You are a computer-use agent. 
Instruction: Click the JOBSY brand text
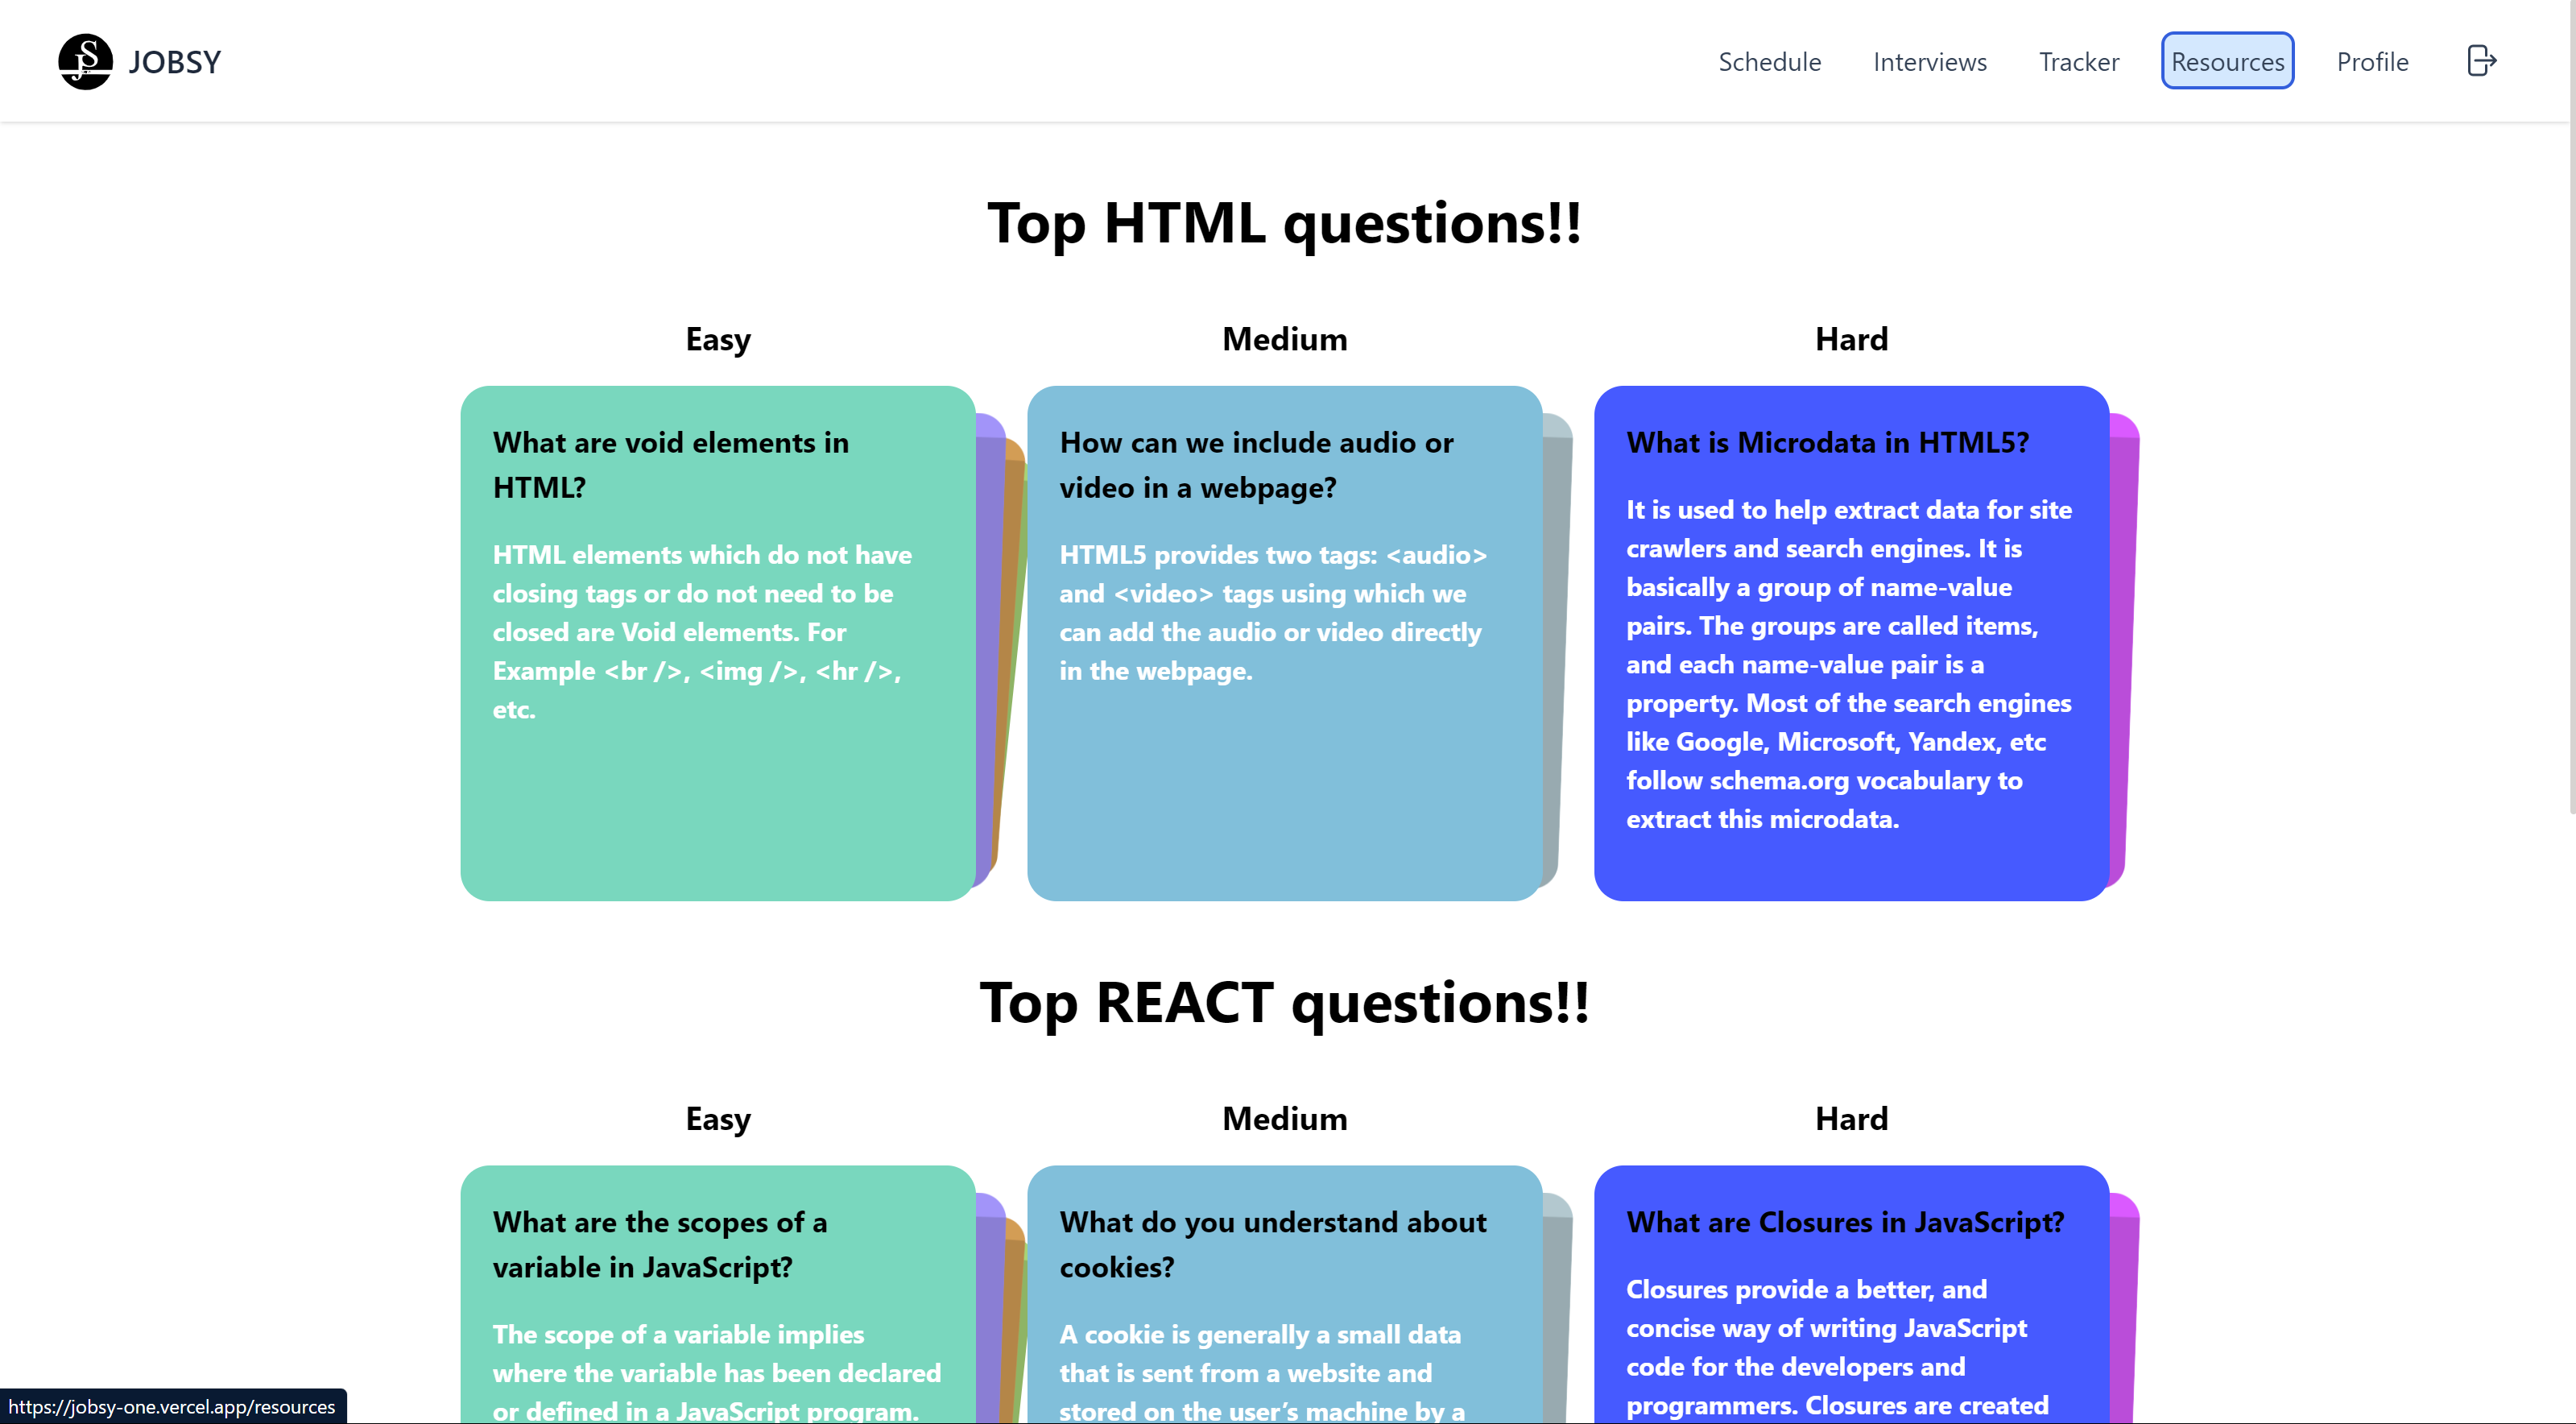click(x=175, y=62)
